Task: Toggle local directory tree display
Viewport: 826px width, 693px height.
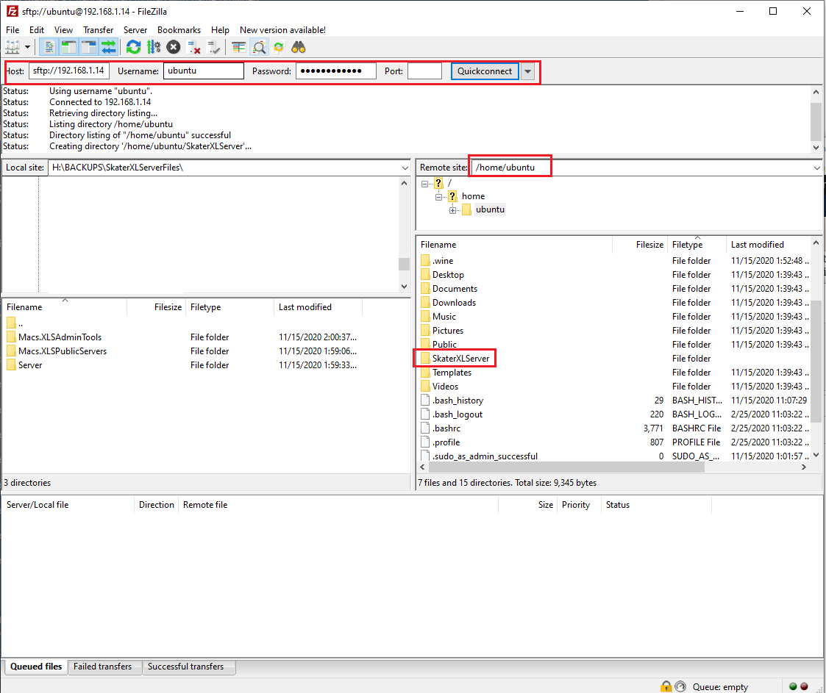Action: coord(69,47)
